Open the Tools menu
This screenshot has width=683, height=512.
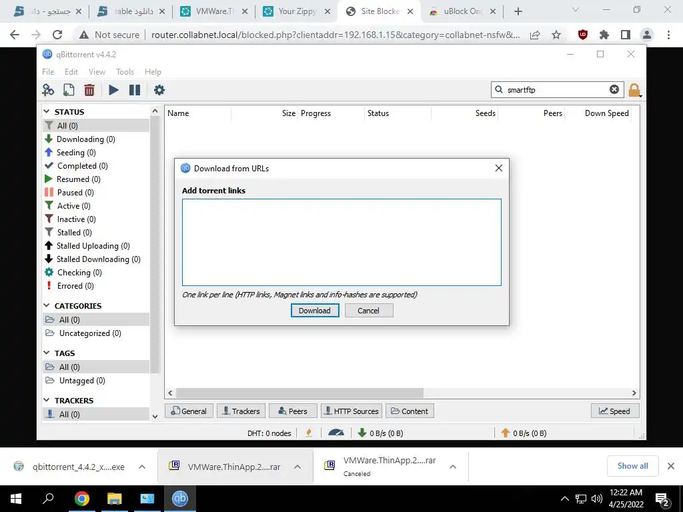125,71
